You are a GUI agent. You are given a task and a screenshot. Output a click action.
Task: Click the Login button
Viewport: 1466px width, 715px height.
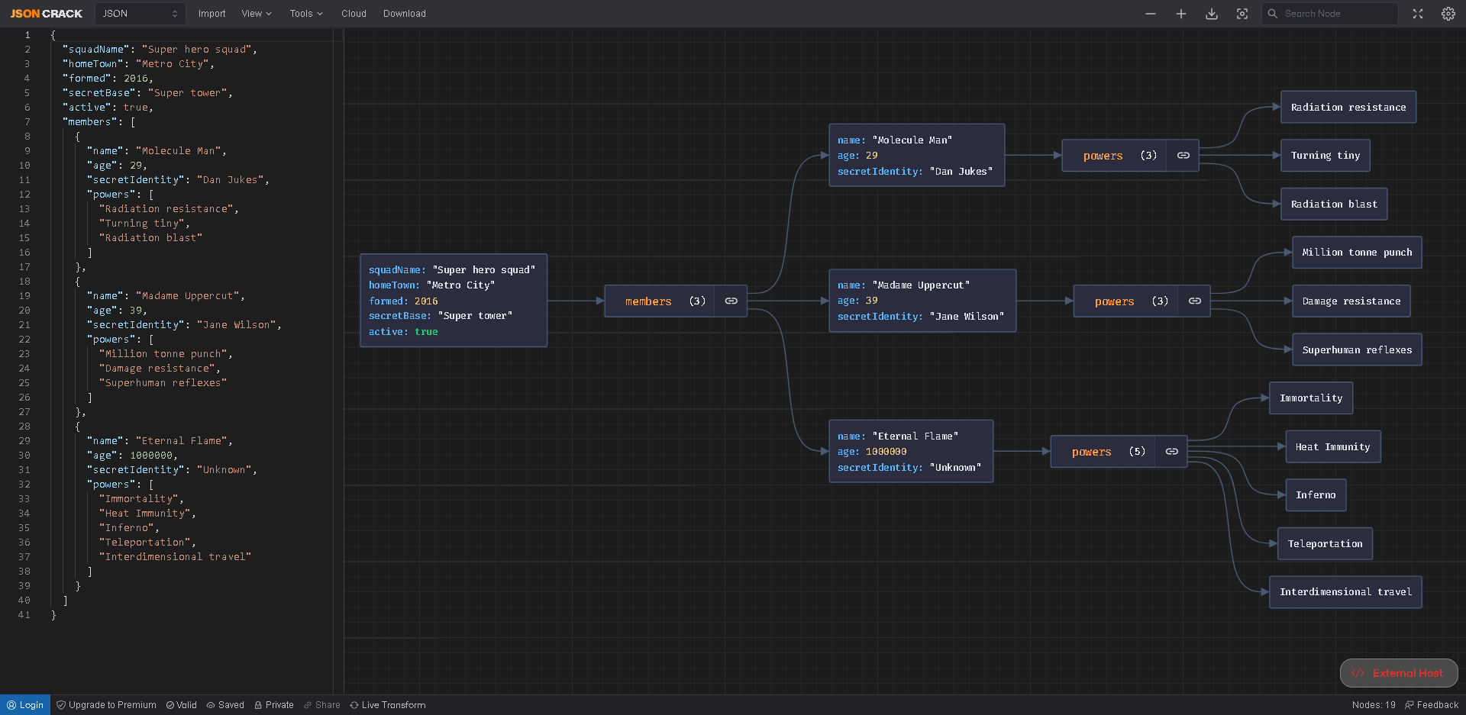tap(25, 705)
